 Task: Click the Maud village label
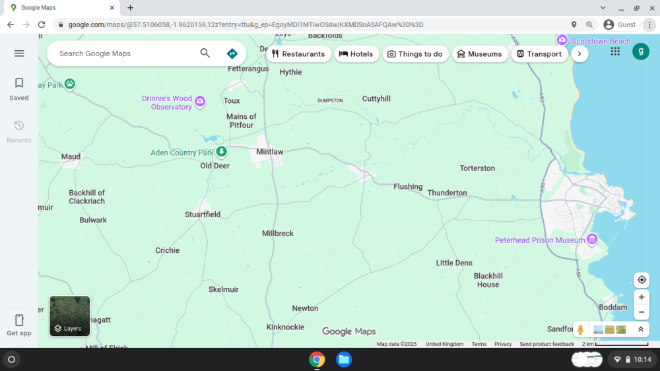coord(71,156)
